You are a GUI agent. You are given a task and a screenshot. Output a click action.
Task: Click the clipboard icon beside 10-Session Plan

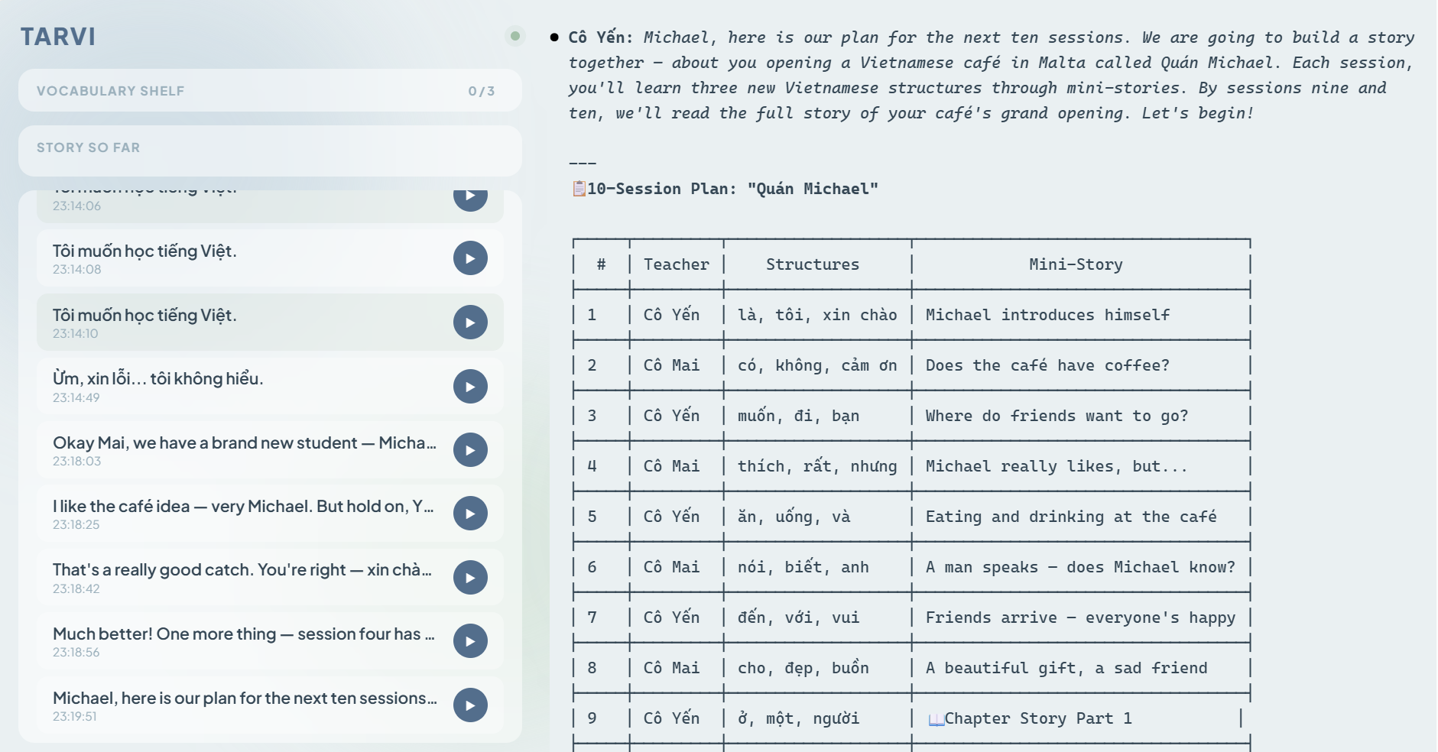click(579, 189)
